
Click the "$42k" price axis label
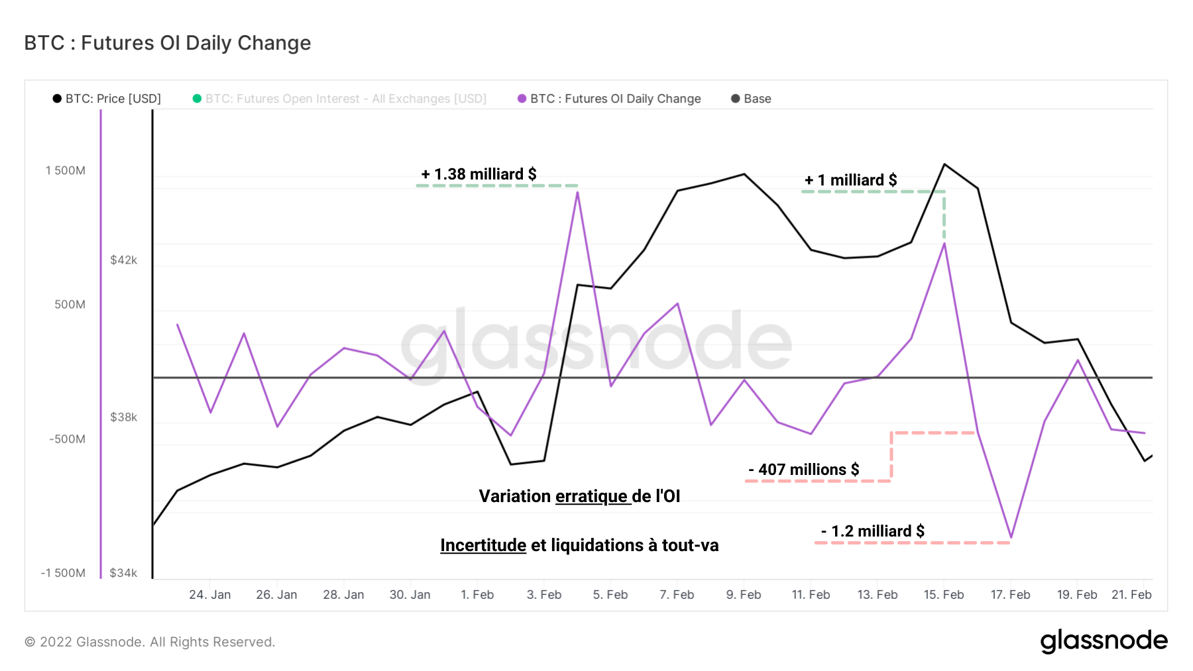click(x=124, y=260)
